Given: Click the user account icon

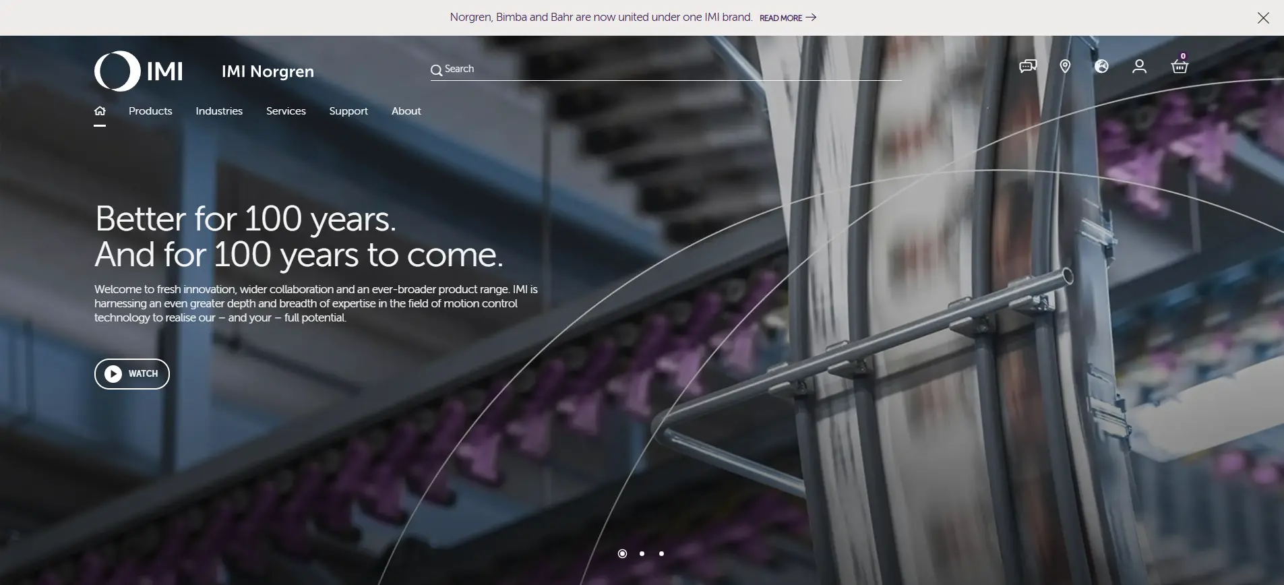Looking at the screenshot, I should pos(1139,66).
